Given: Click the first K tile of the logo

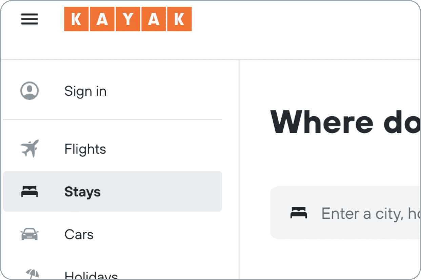Looking at the screenshot, I should tap(77, 19).
